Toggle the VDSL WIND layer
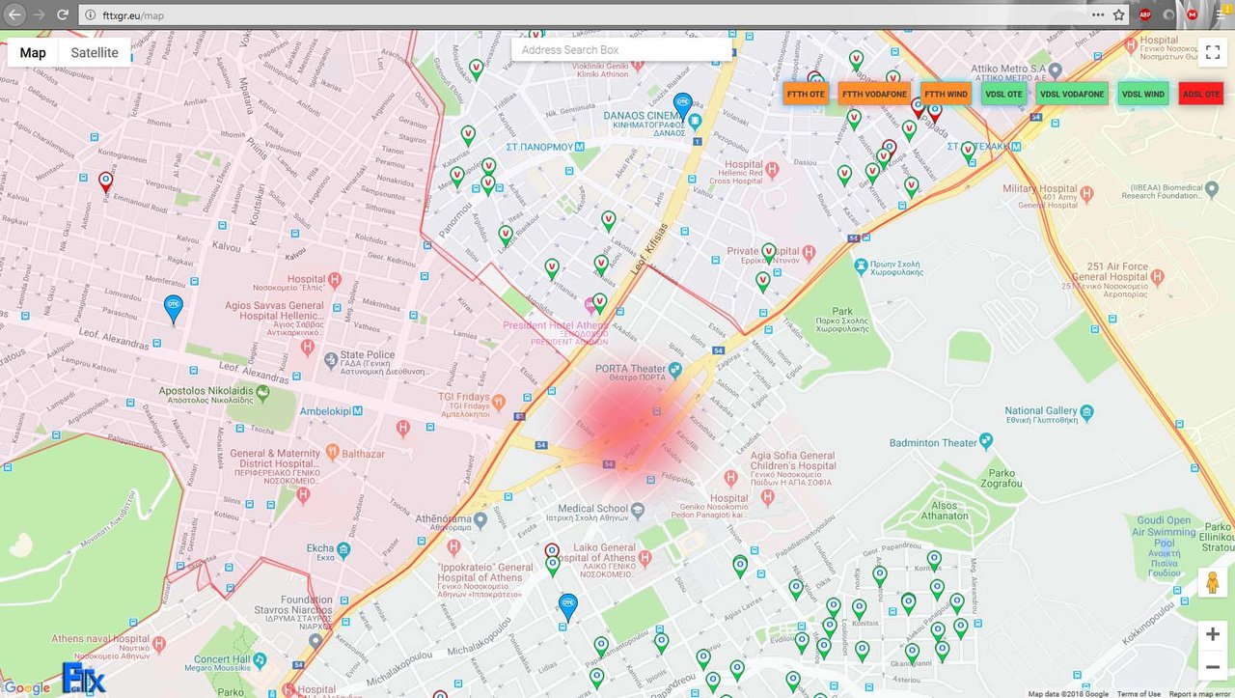The height and width of the screenshot is (698, 1235). (1143, 94)
